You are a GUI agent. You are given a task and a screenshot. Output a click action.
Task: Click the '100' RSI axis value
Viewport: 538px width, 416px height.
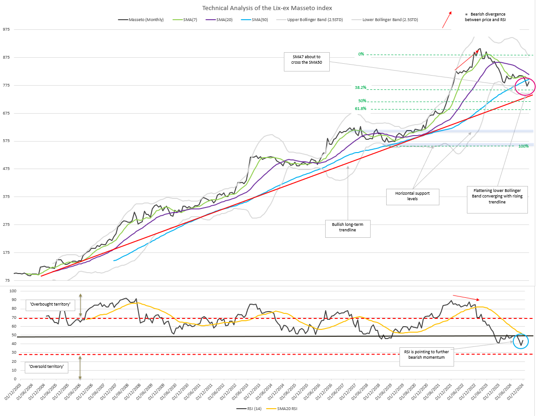tap(13, 291)
